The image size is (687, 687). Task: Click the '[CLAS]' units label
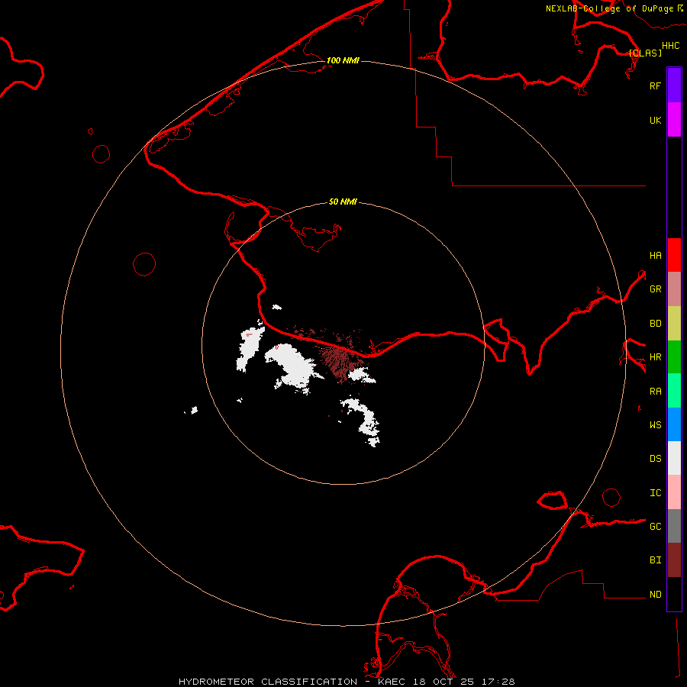pos(645,53)
